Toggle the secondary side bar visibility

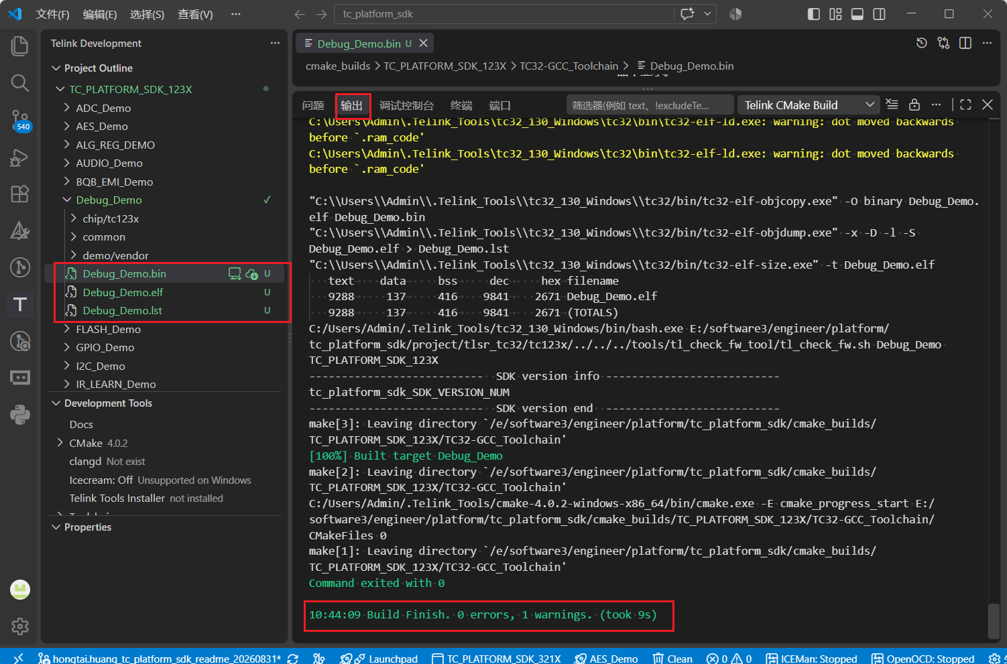[x=880, y=14]
